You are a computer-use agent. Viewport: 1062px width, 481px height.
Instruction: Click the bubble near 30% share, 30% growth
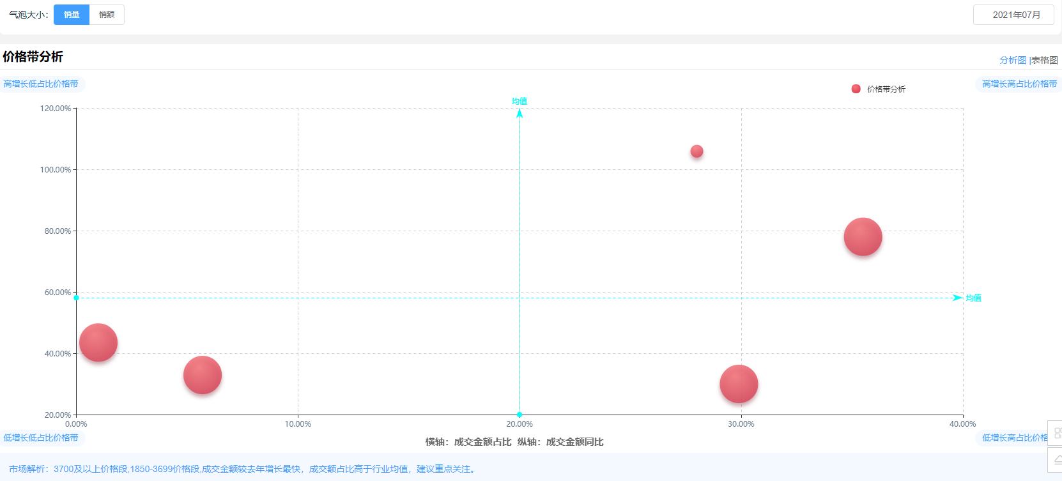pyautogui.click(x=739, y=384)
